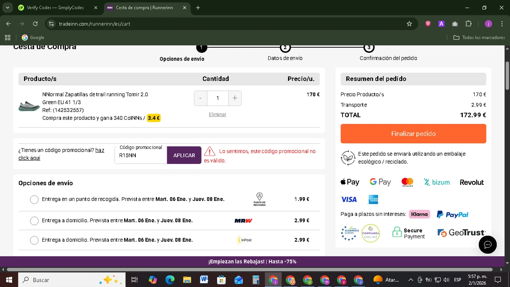This screenshot has height=287, width=510.
Task: Increase quantity with the plus button
Action: pyautogui.click(x=235, y=98)
